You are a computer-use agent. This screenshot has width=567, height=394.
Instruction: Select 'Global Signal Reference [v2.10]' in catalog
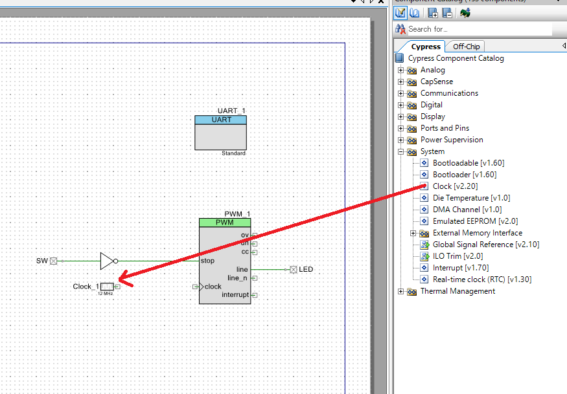[x=485, y=245]
